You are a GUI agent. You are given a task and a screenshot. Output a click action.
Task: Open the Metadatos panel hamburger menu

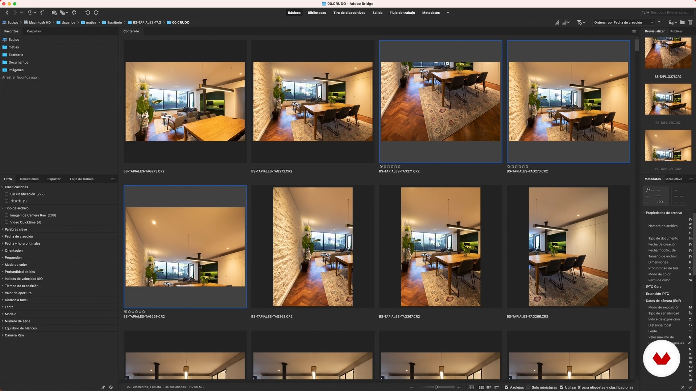click(x=691, y=179)
